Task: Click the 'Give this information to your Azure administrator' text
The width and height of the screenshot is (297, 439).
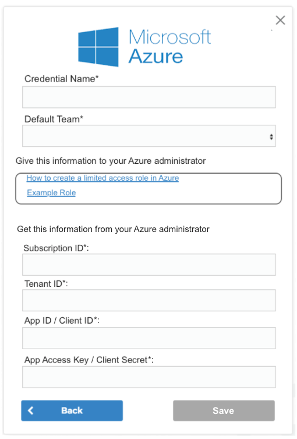Action: (111, 161)
